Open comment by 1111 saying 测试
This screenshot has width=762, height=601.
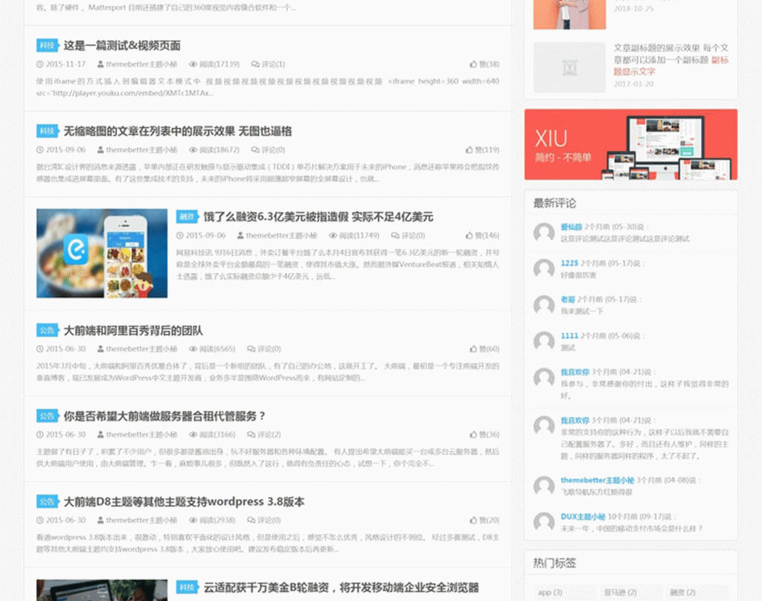point(568,348)
